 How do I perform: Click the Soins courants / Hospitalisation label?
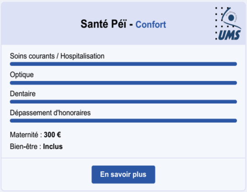coord(57,56)
